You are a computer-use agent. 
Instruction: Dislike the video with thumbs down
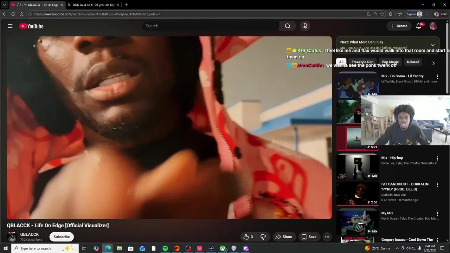click(x=263, y=237)
